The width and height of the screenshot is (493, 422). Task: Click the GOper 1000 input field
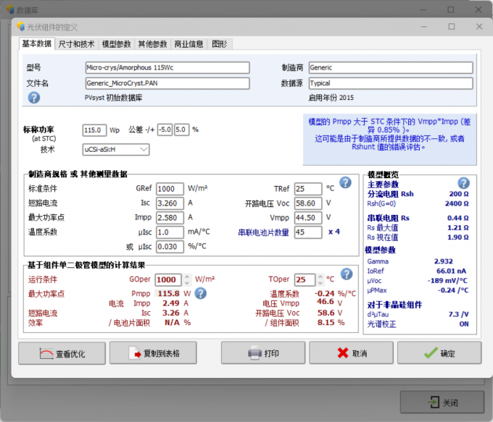(168, 279)
